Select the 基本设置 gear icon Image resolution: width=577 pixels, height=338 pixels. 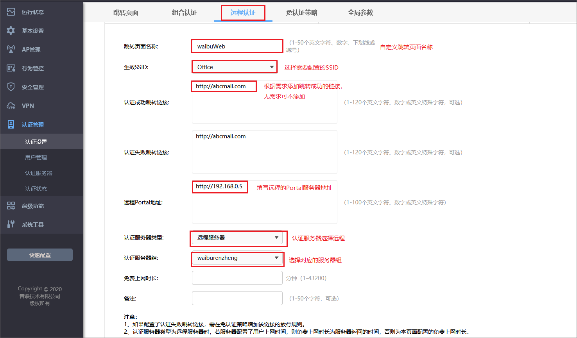click(11, 30)
